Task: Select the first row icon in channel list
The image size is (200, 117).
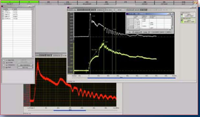Action: 3,11
